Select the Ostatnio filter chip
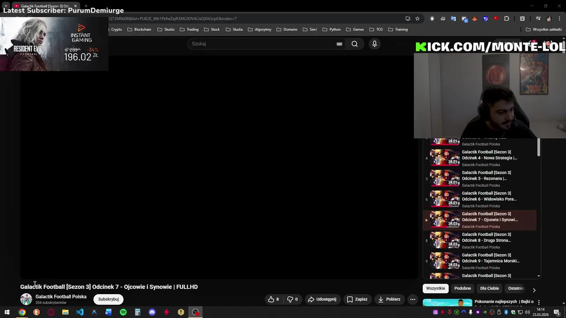 [516, 288]
